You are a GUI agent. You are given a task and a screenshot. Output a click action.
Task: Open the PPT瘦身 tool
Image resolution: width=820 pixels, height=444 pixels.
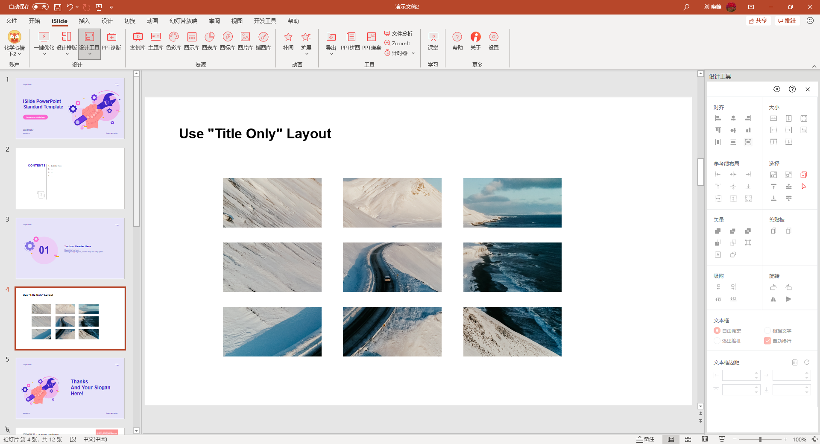click(x=372, y=41)
